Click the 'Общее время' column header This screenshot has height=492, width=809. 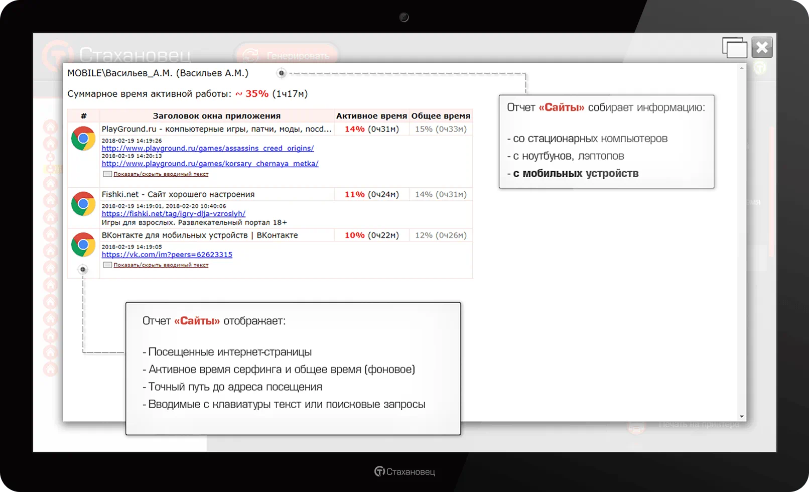441,116
